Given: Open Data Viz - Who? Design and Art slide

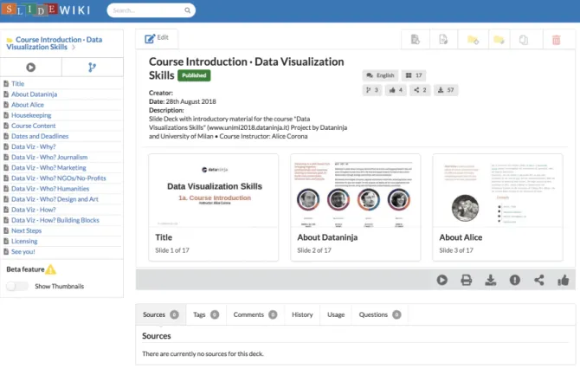Looking at the screenshot, I should coord(55,199).
